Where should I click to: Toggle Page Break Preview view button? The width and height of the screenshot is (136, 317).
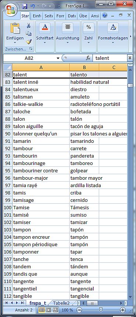coord(55,310)
